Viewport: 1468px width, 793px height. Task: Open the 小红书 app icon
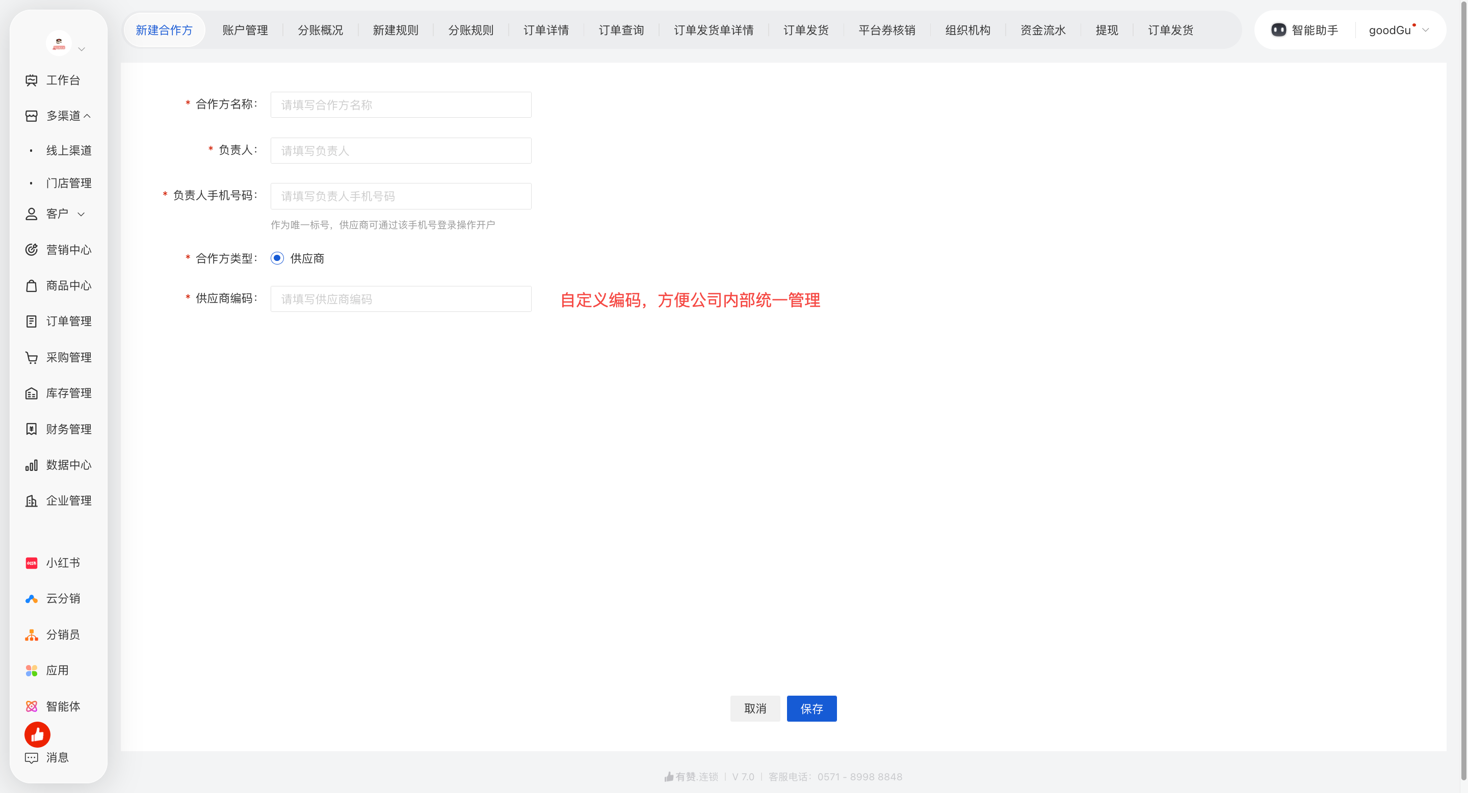click(x=31, y=563)
